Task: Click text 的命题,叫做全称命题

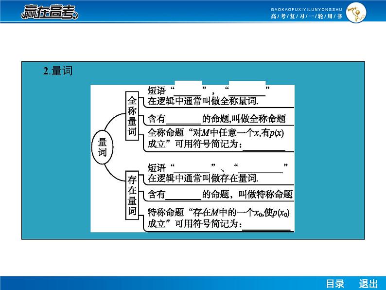Action: click(x=244, y=119)
